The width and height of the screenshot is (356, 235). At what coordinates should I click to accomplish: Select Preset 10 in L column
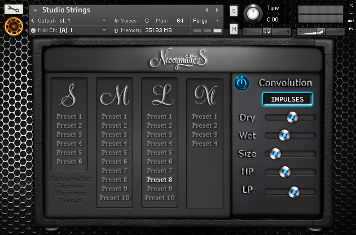coord(160,198)
